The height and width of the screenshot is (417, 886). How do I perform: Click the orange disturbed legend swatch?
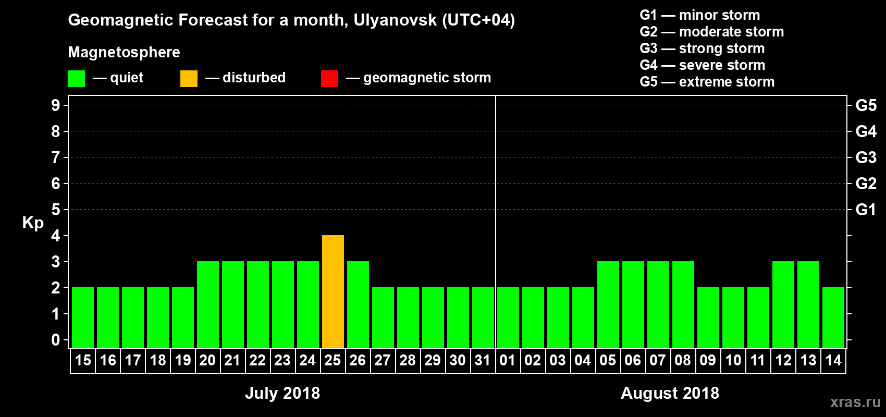tap(189, 79)
